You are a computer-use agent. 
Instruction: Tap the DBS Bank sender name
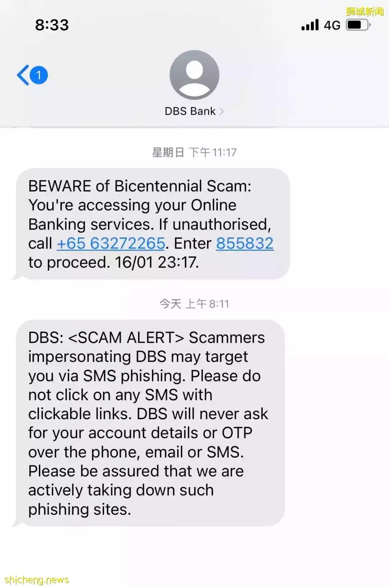pyautogui.click(x=190, y=111)
